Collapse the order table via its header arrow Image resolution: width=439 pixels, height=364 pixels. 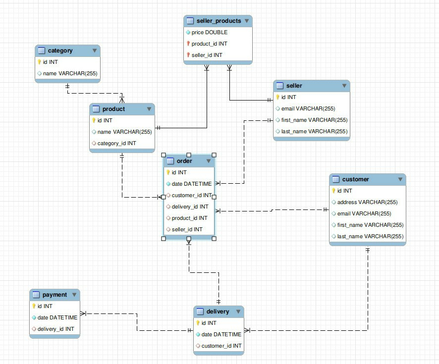click(x=209, y=161)
